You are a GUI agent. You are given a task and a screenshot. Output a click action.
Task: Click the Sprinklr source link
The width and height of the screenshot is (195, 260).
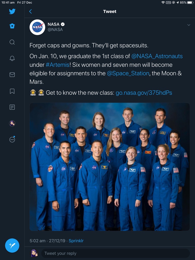(x=76, y=241)
